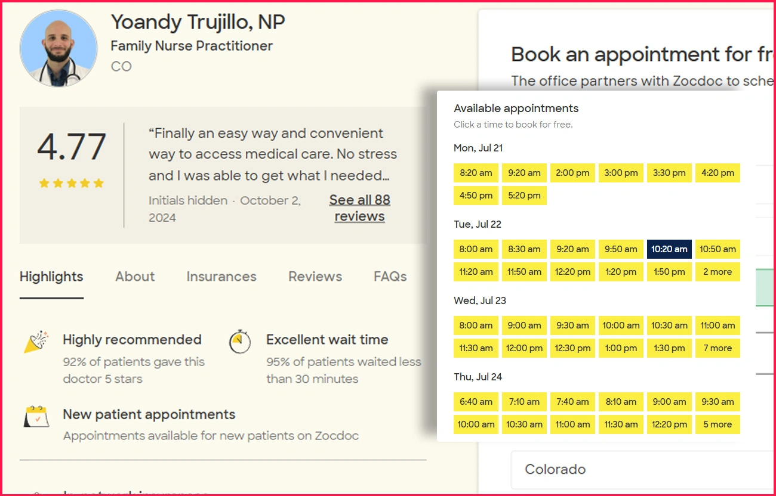Open the See all 88 reviews link
776x496 pixels.
tap(359, 208)
